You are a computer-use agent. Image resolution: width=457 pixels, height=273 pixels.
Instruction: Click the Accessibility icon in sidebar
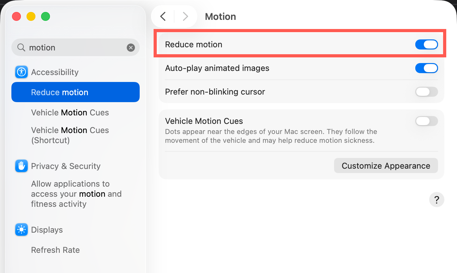21,72
